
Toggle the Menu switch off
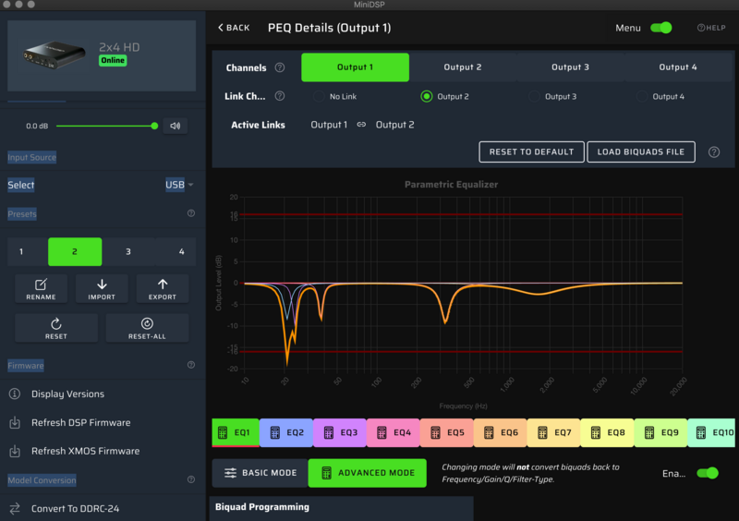point(660,28)
